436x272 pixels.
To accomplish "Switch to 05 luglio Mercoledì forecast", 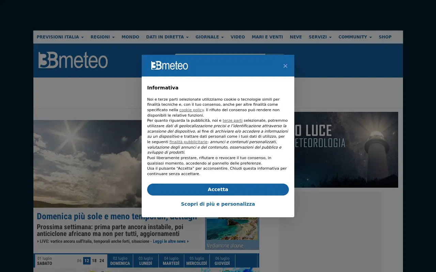I will point(197,261).
